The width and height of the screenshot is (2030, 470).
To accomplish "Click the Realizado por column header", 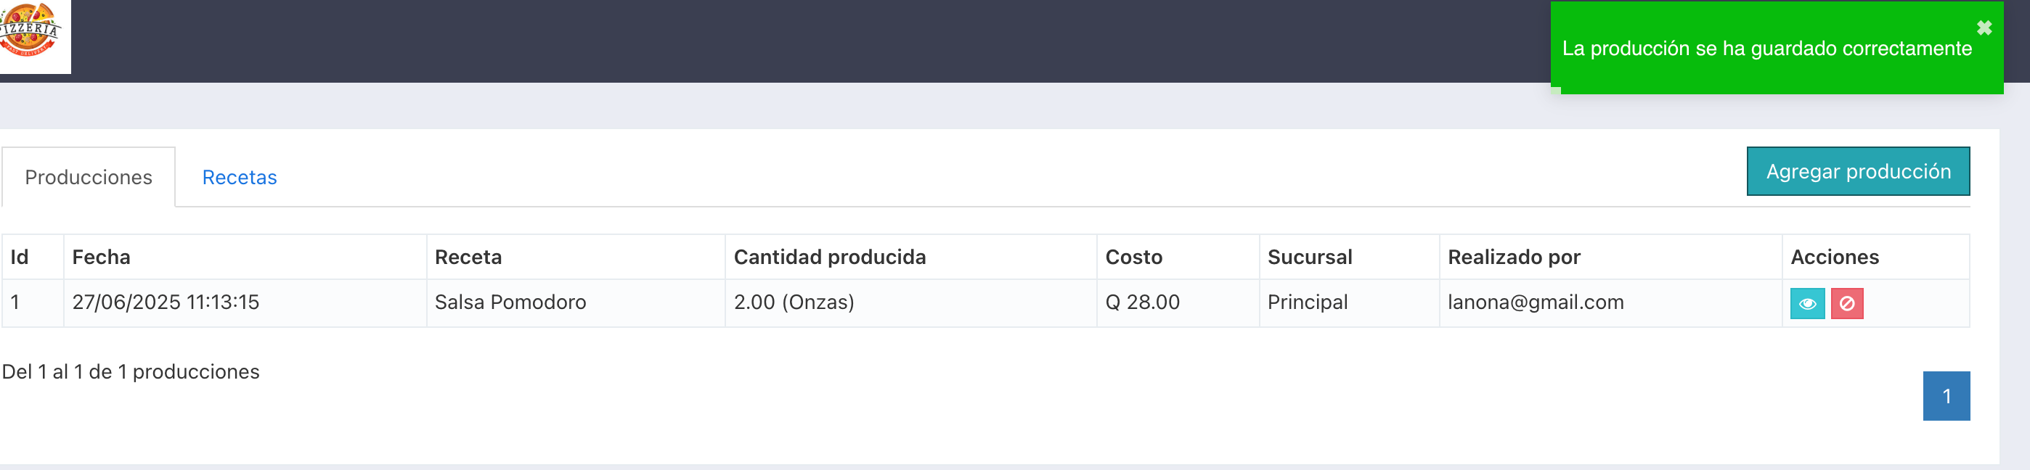I will [1611, 257].
